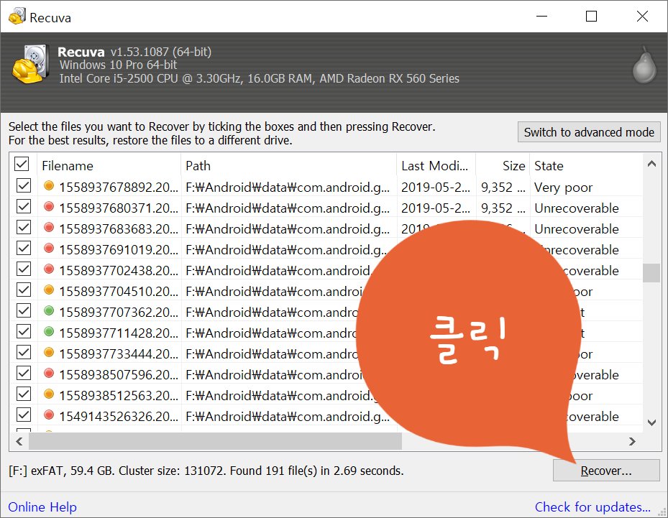Click green status dot of 1558937707362.20

click(x=49, y=310)
